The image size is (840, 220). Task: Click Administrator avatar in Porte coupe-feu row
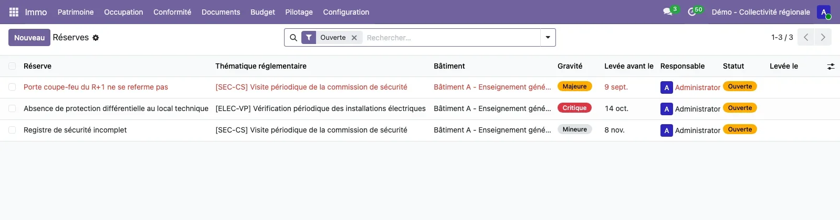(666, 87)
